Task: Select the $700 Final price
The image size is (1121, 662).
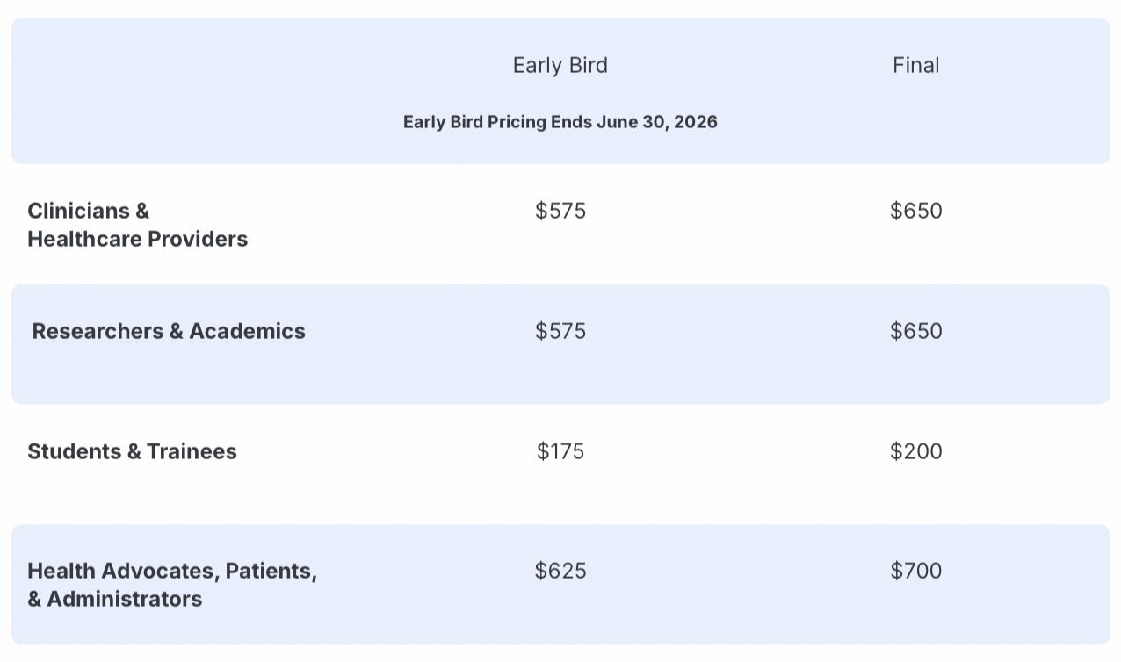Action: 915,571
